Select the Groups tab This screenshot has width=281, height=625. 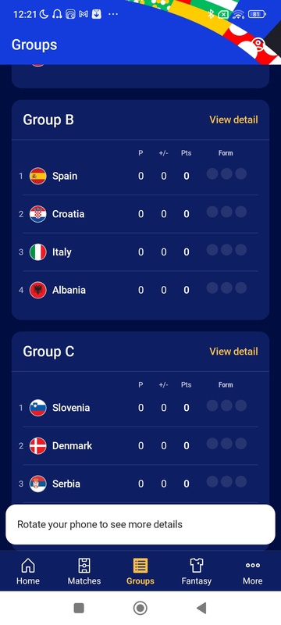point(140,571)
